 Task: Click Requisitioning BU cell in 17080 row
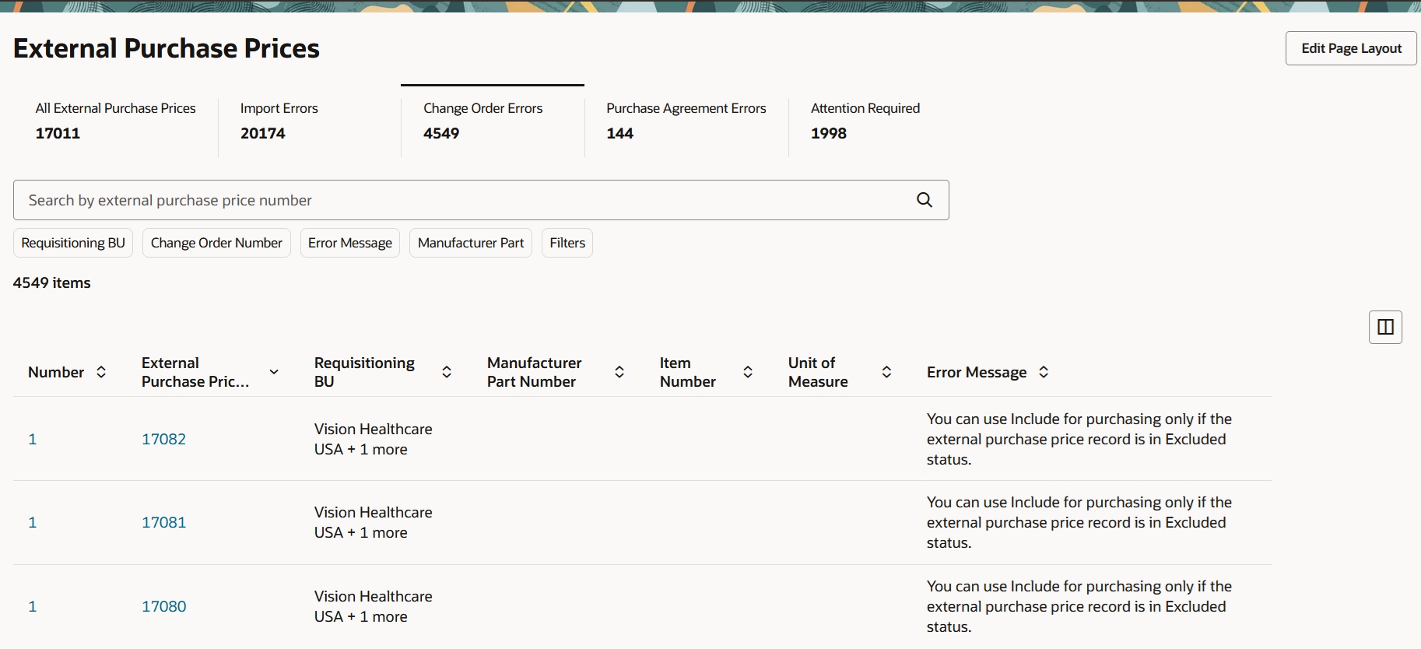pyautogui.click(x=374, y=606)
